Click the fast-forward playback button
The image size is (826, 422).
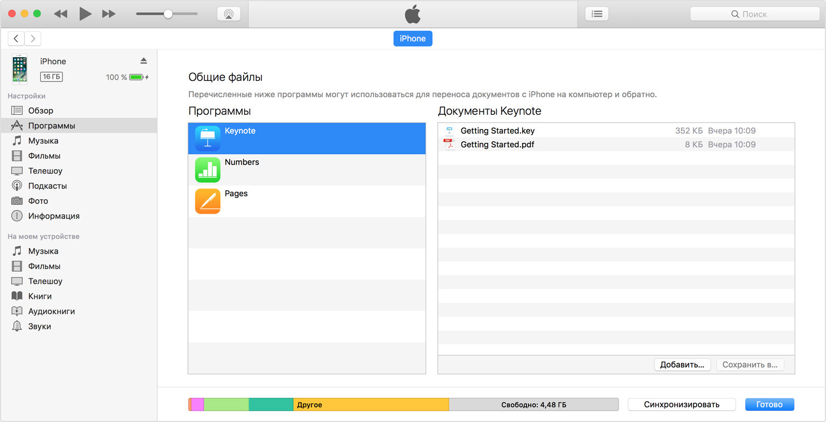(109, 14)
